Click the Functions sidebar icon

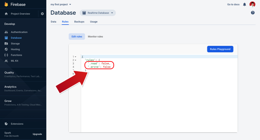tap(6, 55)
